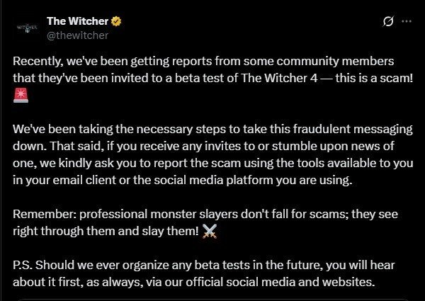Click the red siren emoji
This screenshot has width=425, height=301.
(21, 95)
